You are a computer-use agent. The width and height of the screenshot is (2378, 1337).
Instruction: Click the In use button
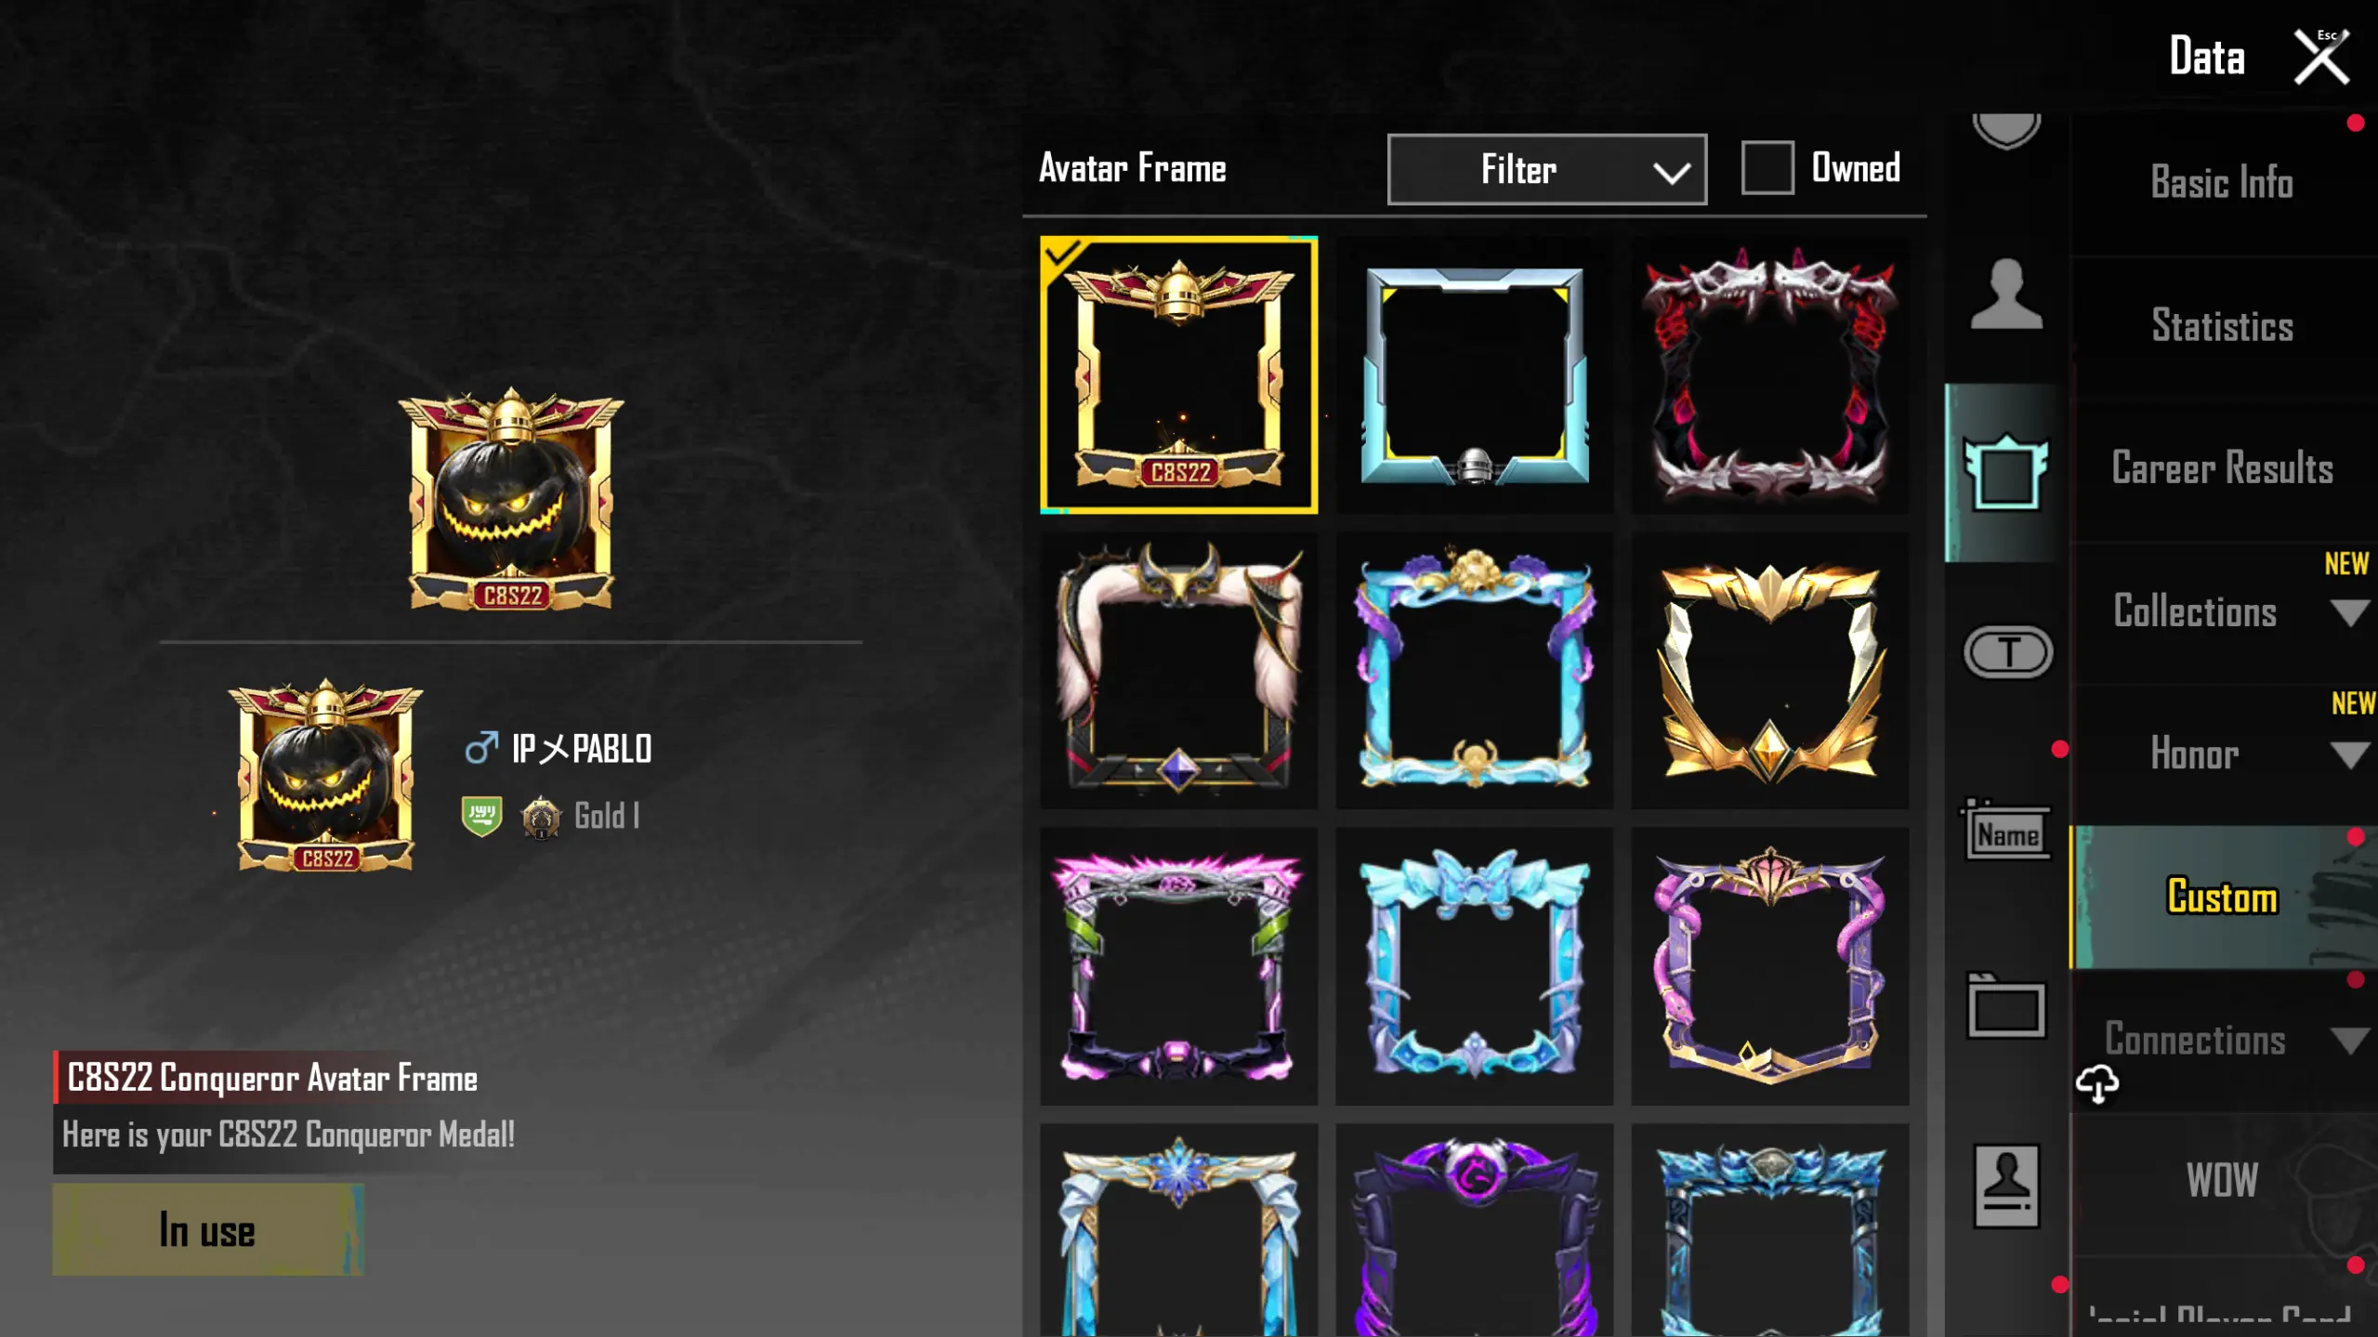pos(208,1229)
